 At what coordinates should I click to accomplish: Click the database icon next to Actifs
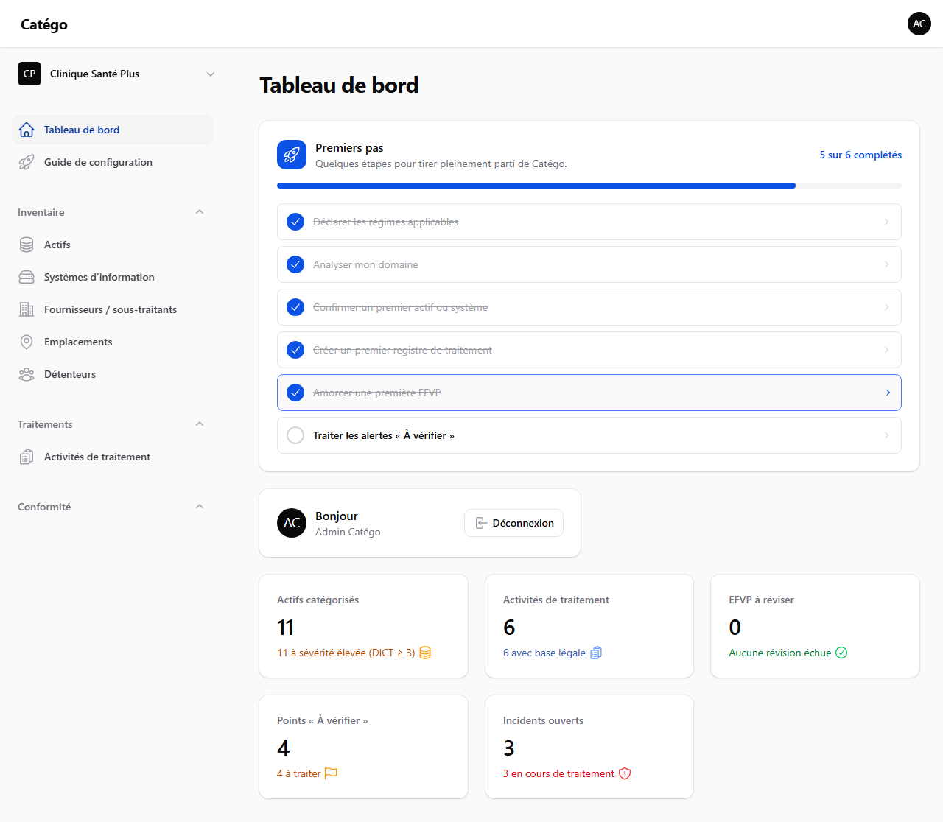(27, 245)
